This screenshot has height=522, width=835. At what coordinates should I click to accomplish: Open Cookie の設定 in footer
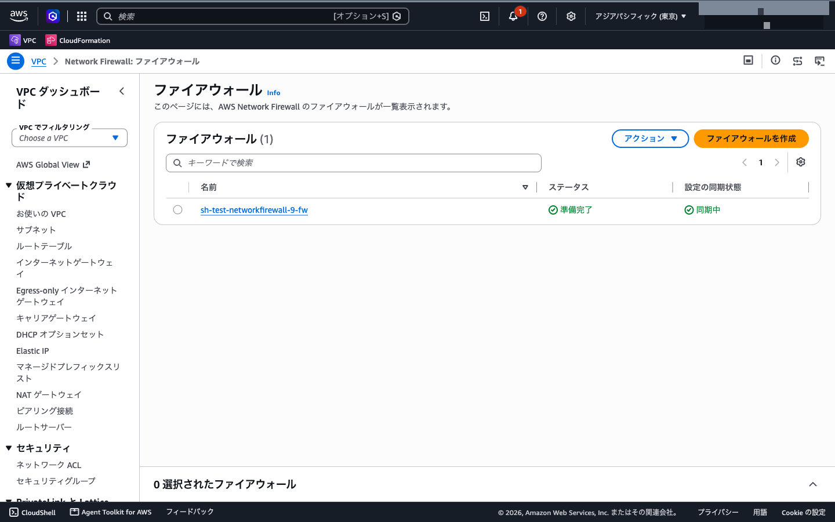(803, 512)
